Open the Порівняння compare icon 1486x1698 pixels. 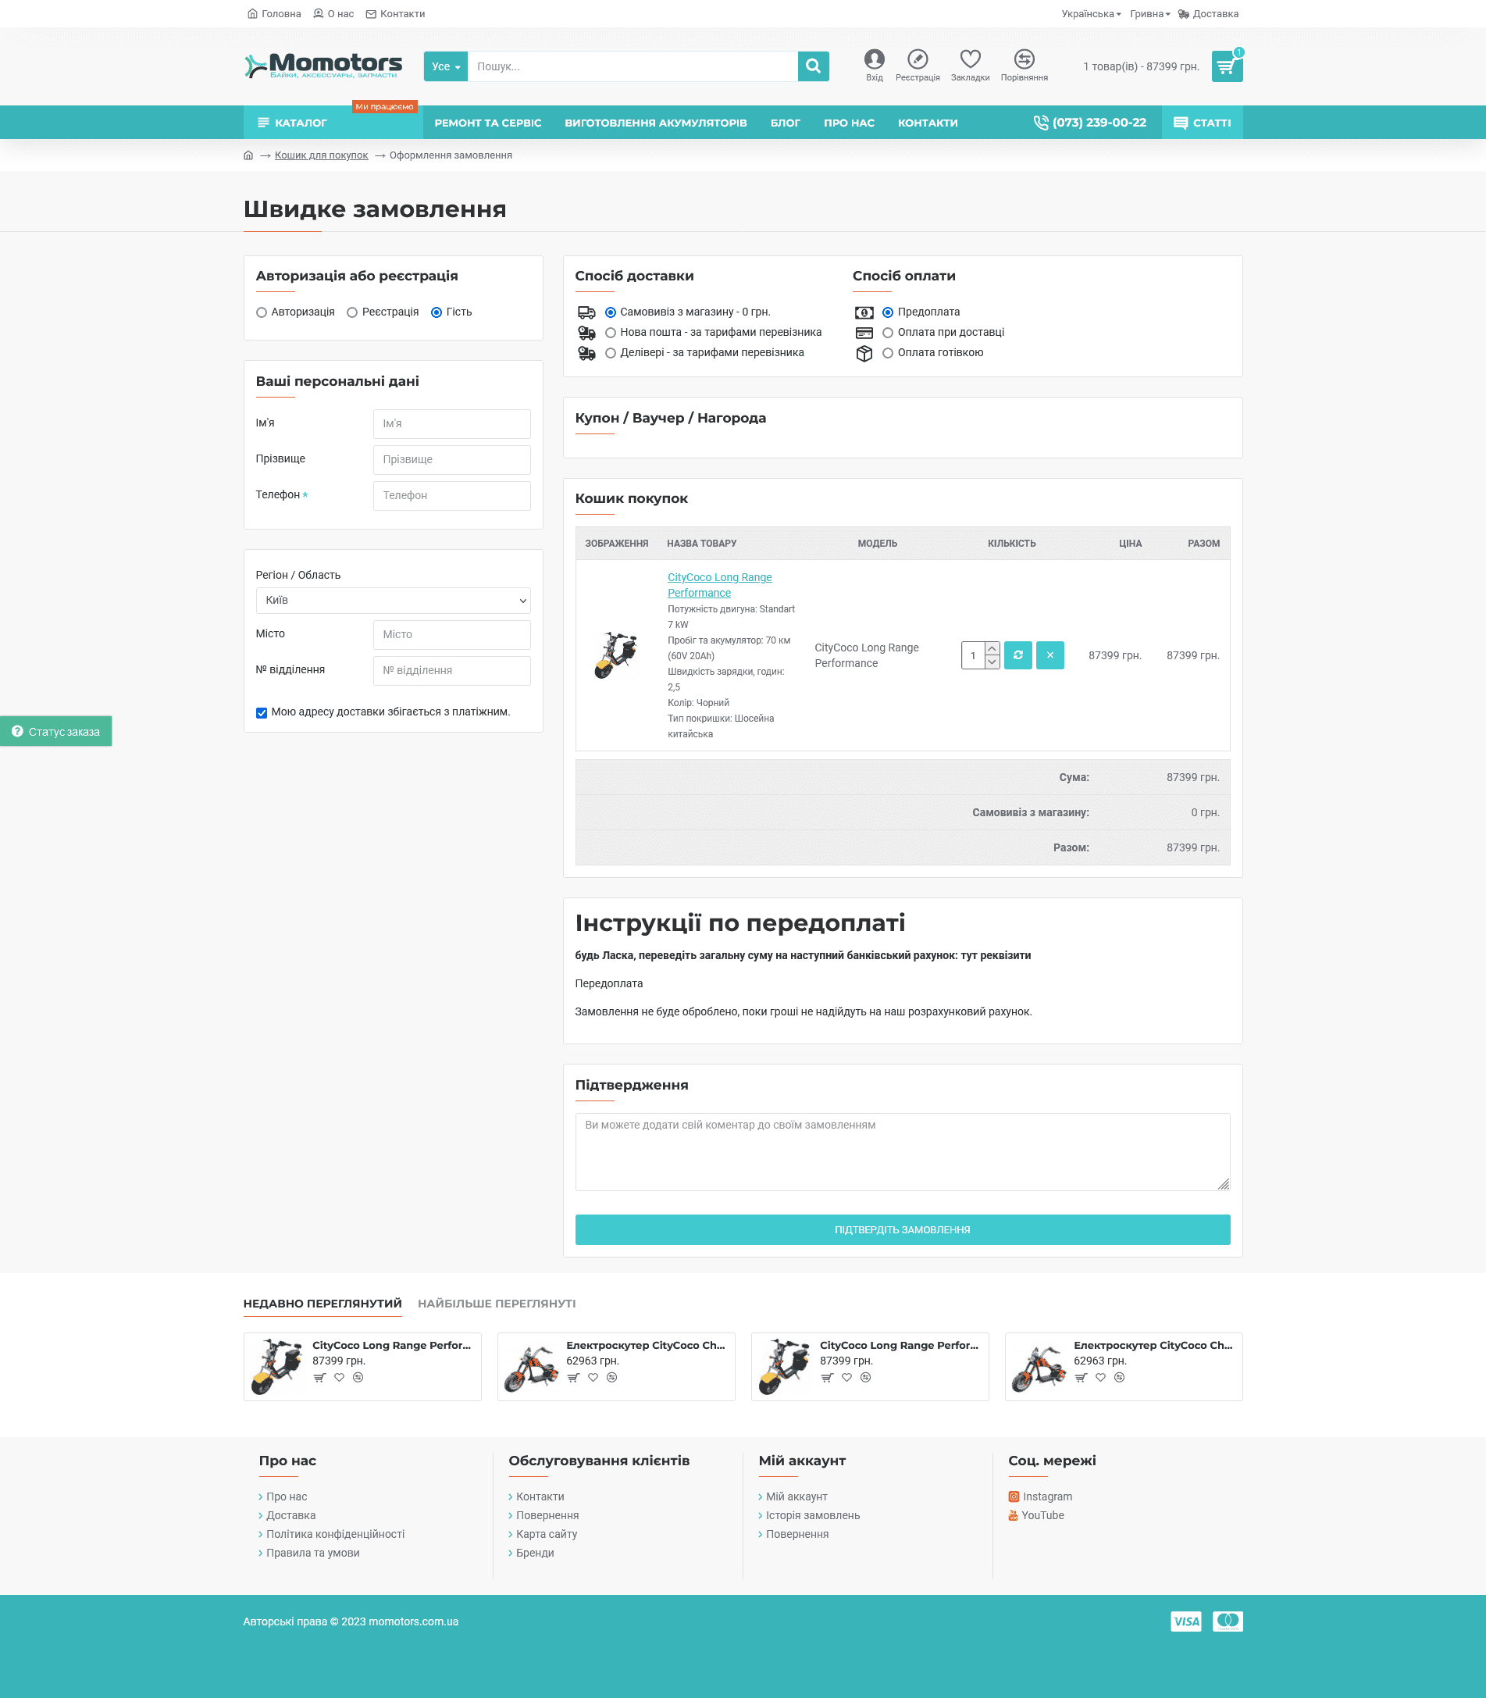[x=1023, y=59]
